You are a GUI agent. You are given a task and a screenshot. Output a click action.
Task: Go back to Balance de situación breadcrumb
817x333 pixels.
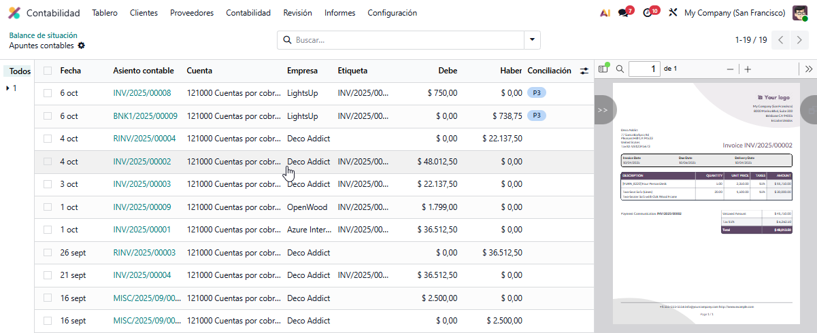43,35
